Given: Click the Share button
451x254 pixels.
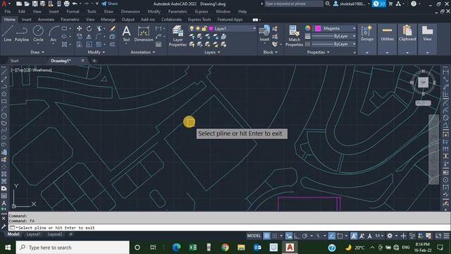Looking at the screenshot, I should click(110, 4).
